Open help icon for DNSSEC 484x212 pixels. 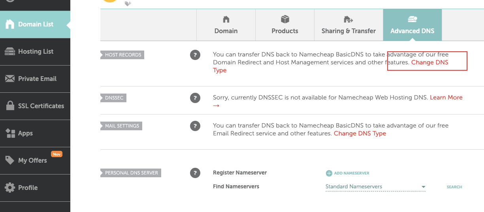(195, 98)
